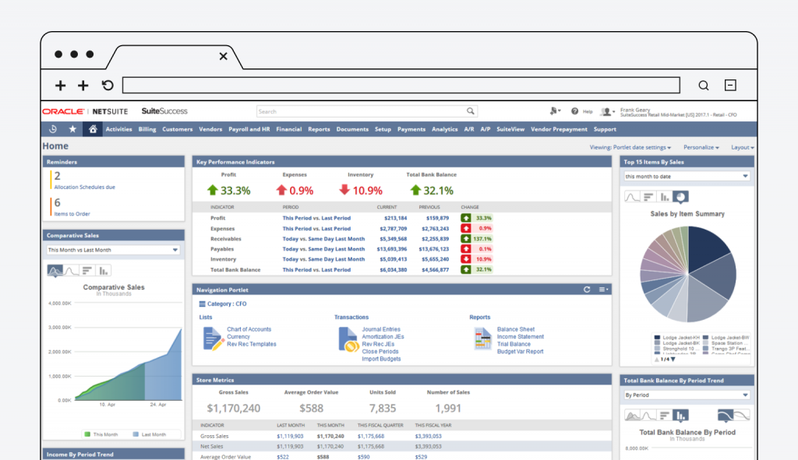Viewport: 798px width, 460px height.
Task: Expand the Personalize menu
Action: click(x=701, y=147)
